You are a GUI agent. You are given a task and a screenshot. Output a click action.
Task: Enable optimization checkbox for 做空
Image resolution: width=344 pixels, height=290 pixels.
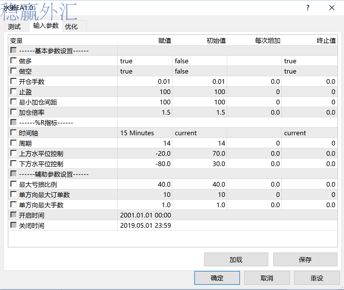(x=13, y=71)
